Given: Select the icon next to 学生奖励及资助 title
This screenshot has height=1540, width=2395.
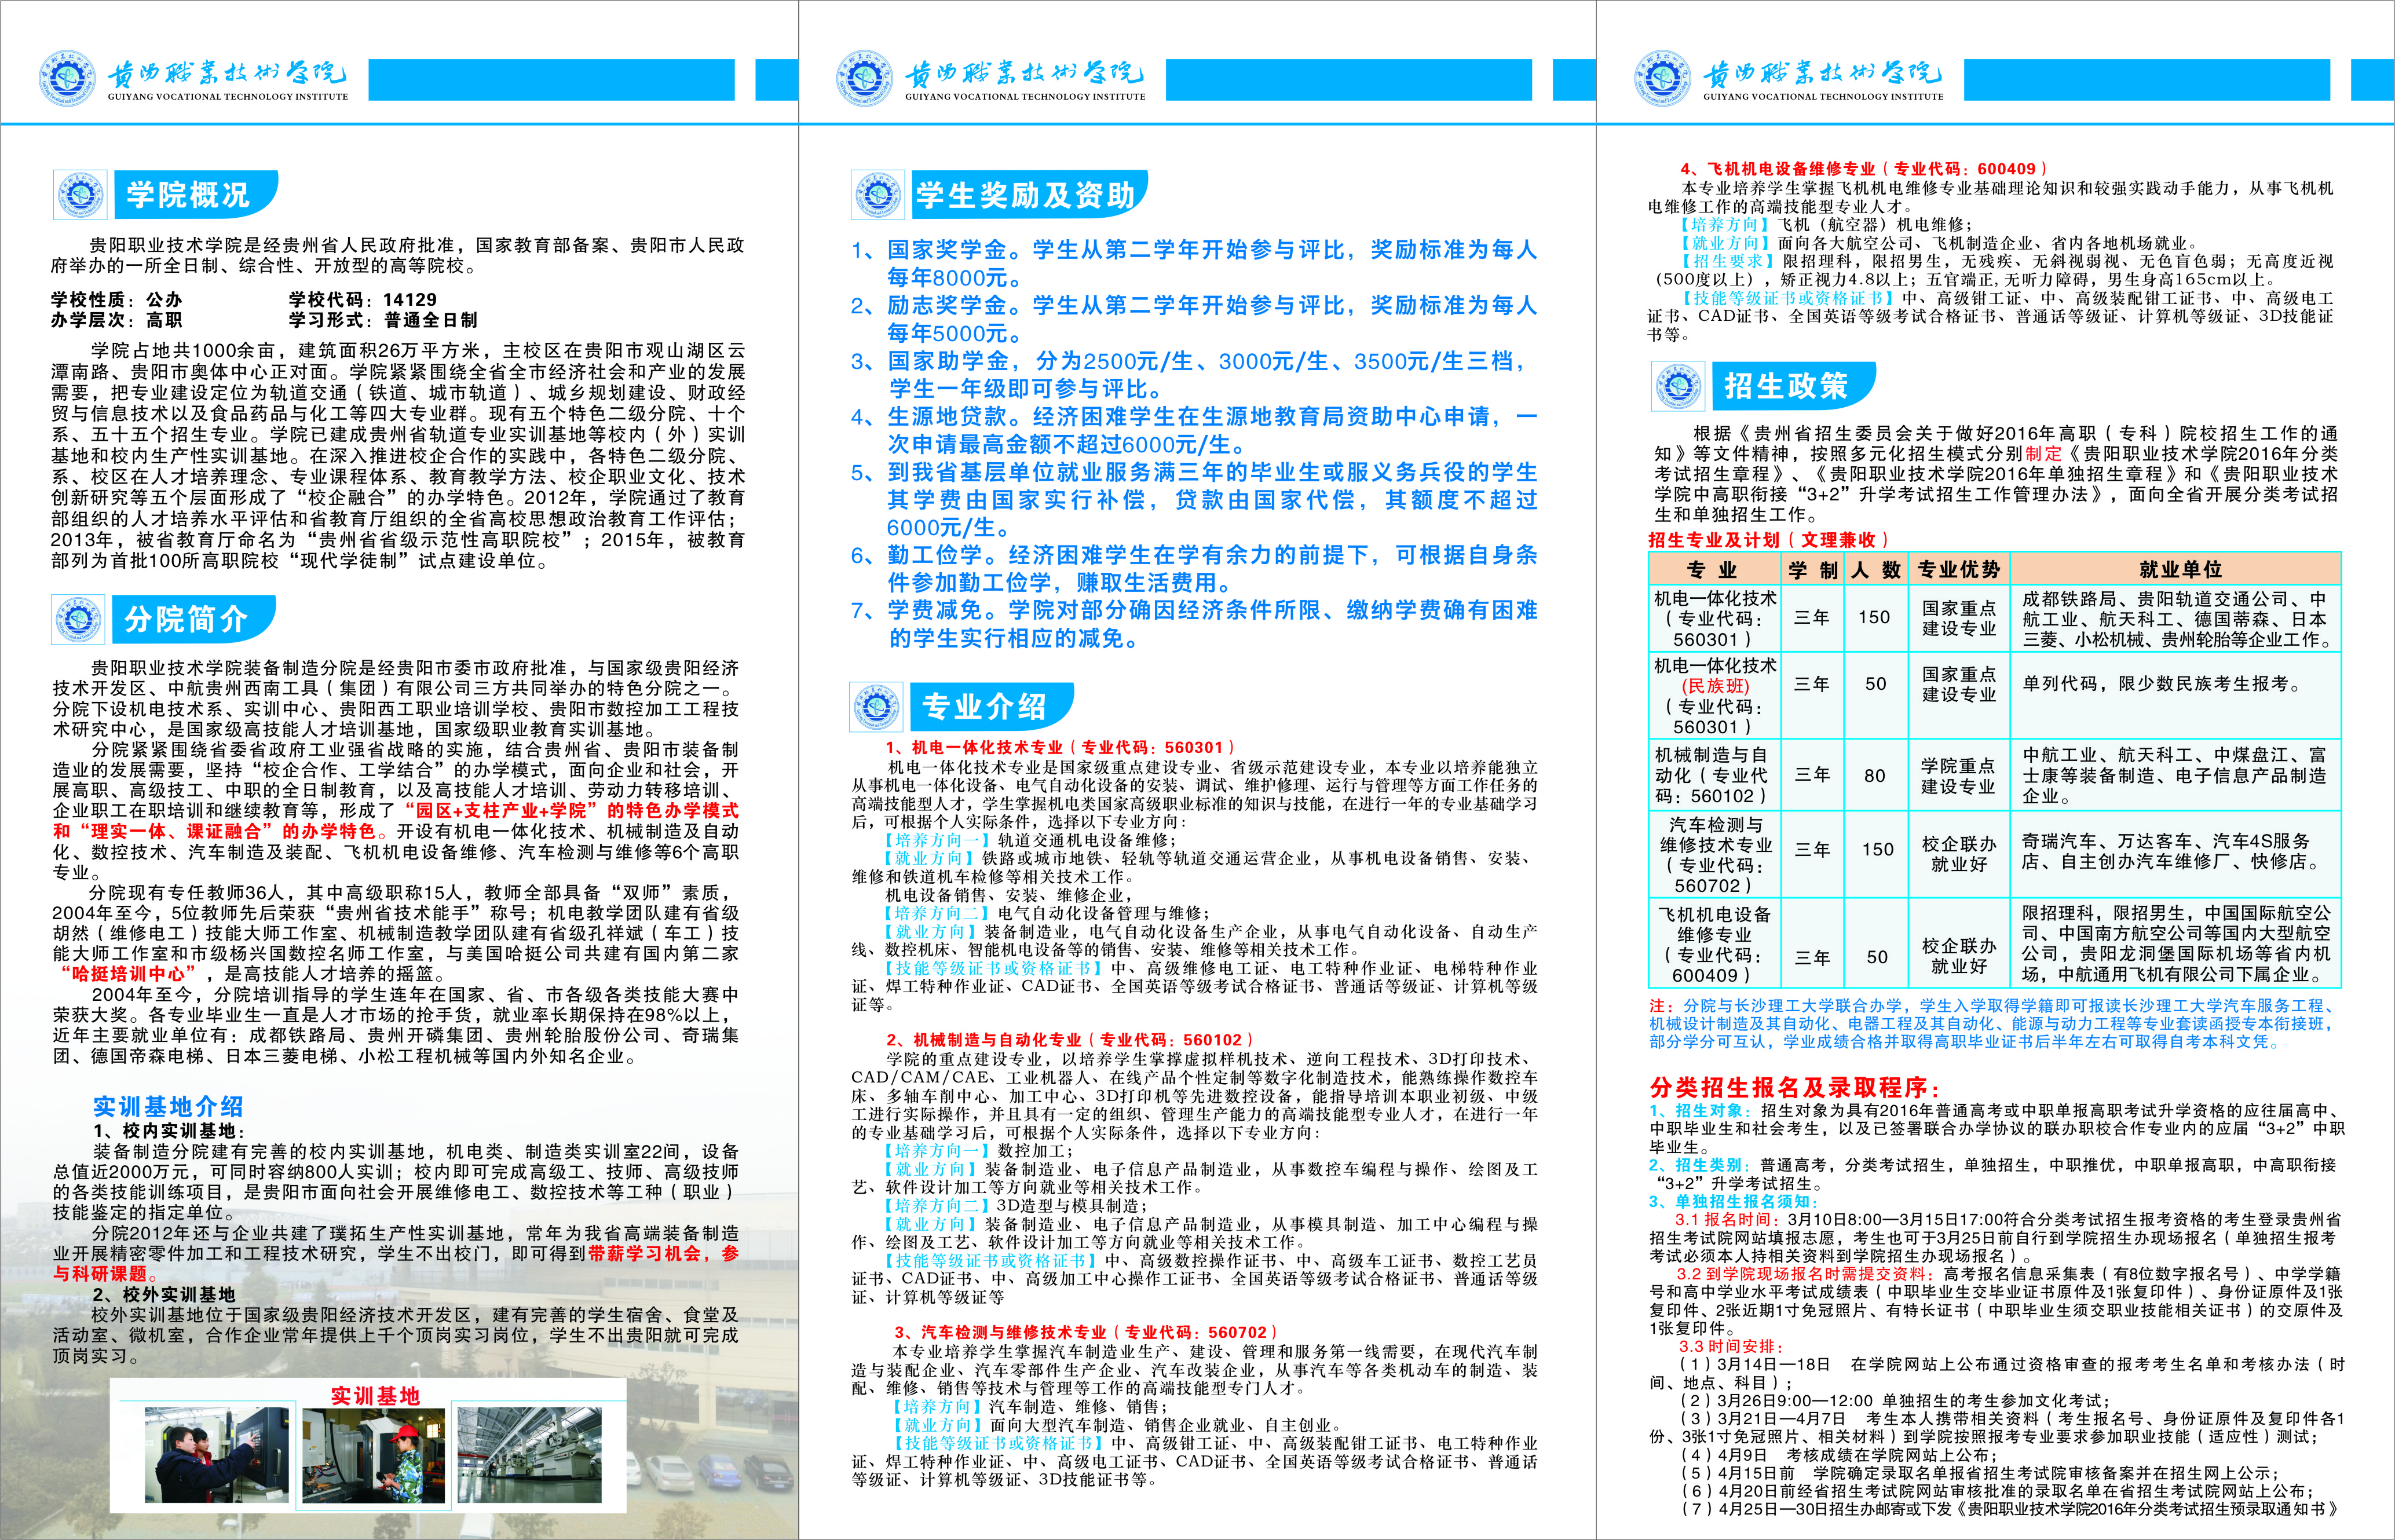Looking at the screenshot, I should point(877,195).
